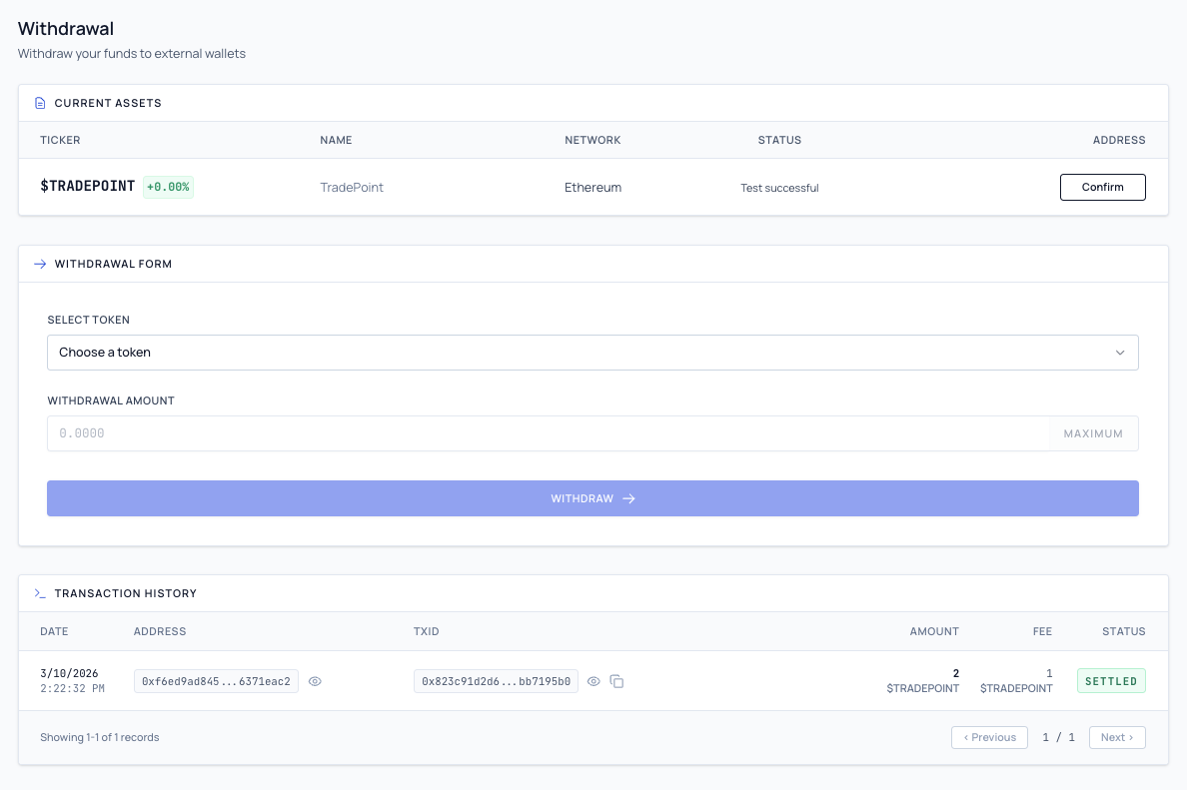Go to Next page of records

tap(1117, 737)
